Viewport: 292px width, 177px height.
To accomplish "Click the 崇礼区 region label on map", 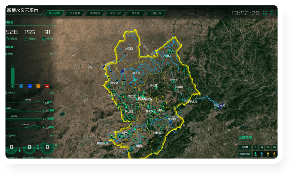I will 154,85.
